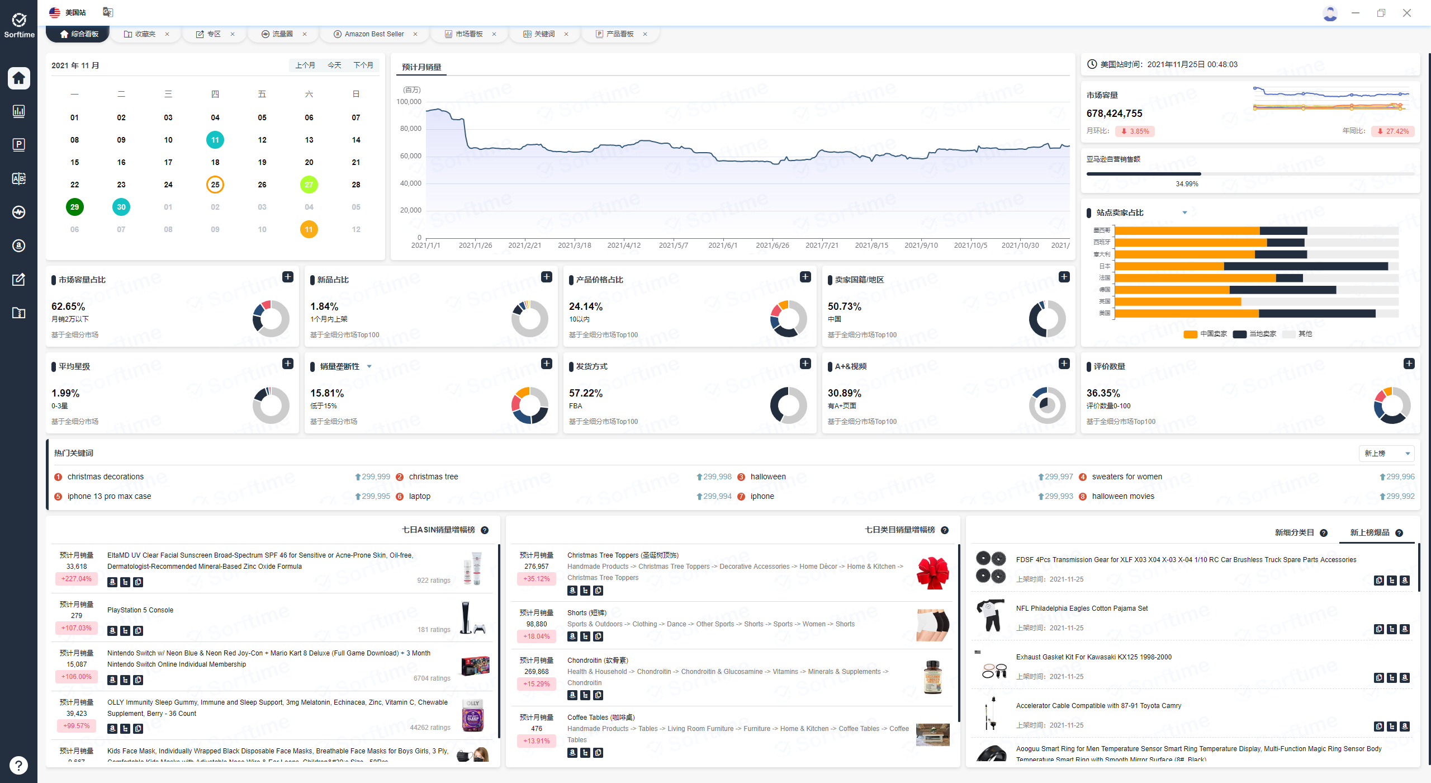This screenshot has width=1431, height=783.
Task: Click copy icon under EltaMD sunscreen listing
Action: coord(138,582)
